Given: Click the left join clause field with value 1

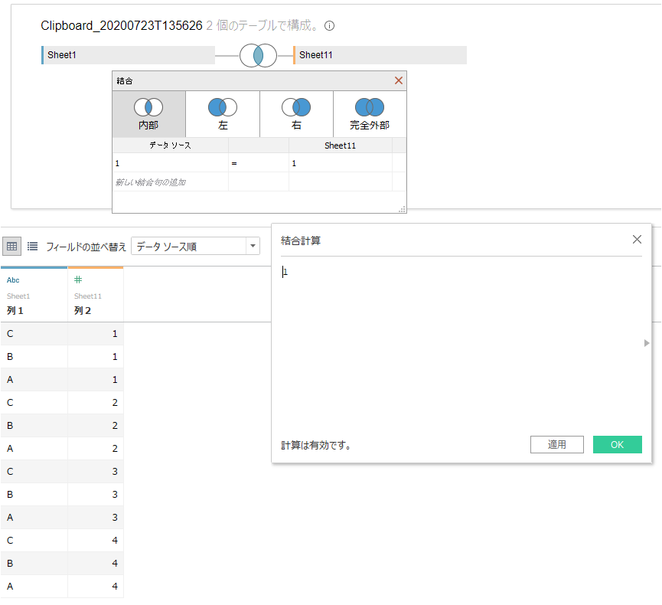Looking at the screenshot, I should (171, 163).
